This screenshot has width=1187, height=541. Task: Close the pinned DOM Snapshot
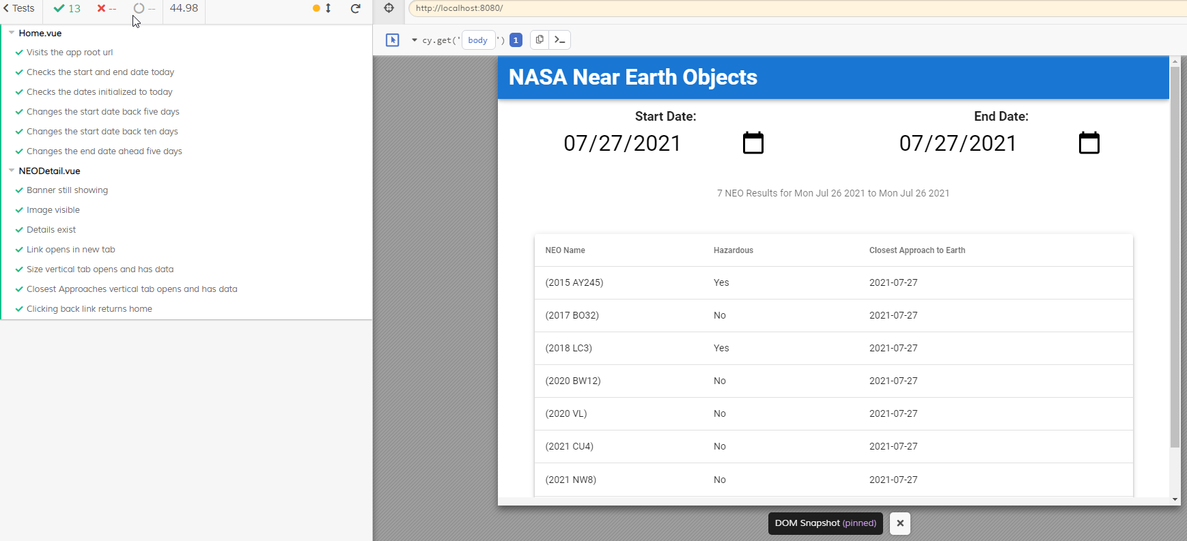900,523
